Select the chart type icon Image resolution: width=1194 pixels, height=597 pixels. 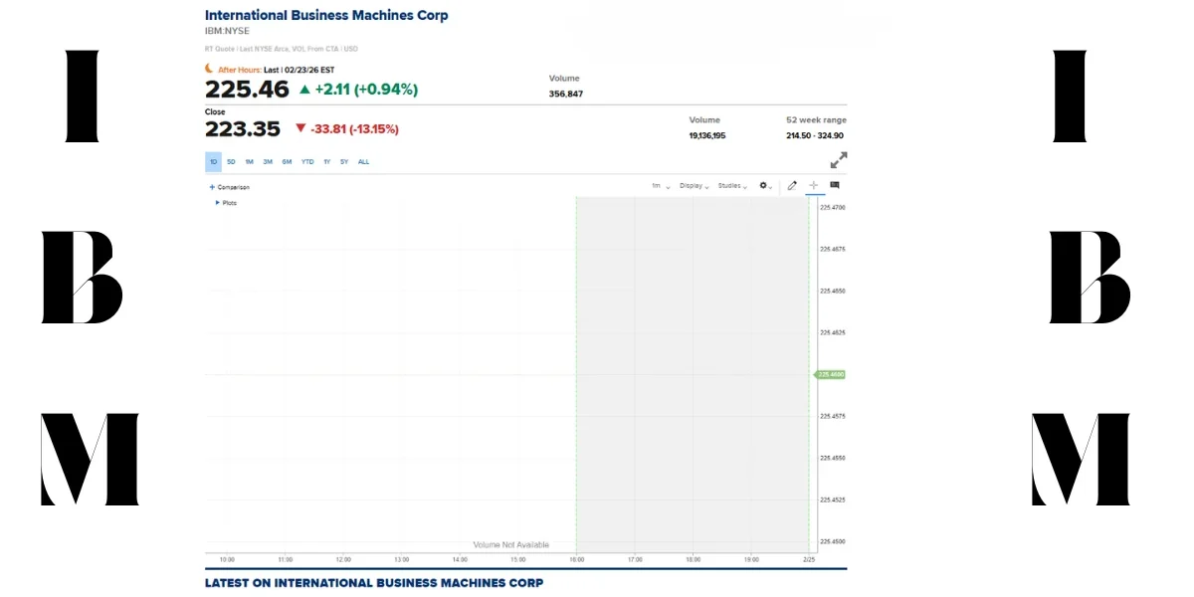pyautogui.click(x=835, y=184)
